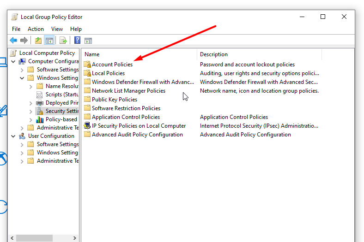Click Deployed Printers printer icon in tree
Image resolution: width=364 pixels, height=242 pixels.
[40, 103]
